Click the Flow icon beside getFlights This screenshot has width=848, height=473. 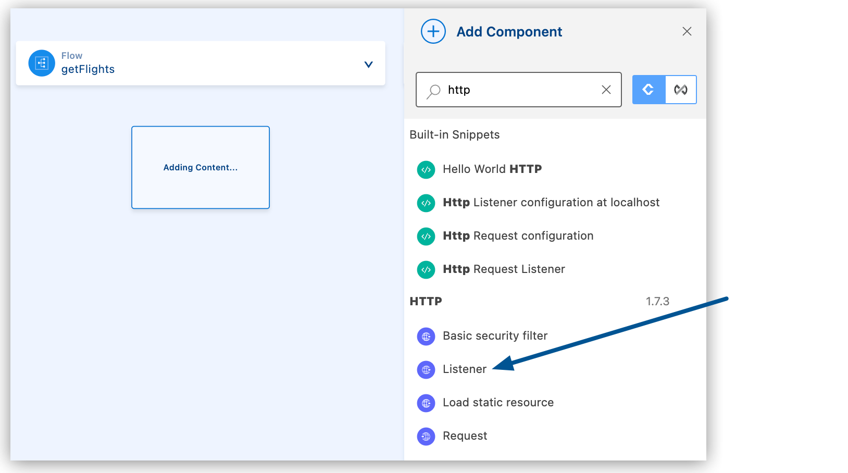(x=42, y=63)
